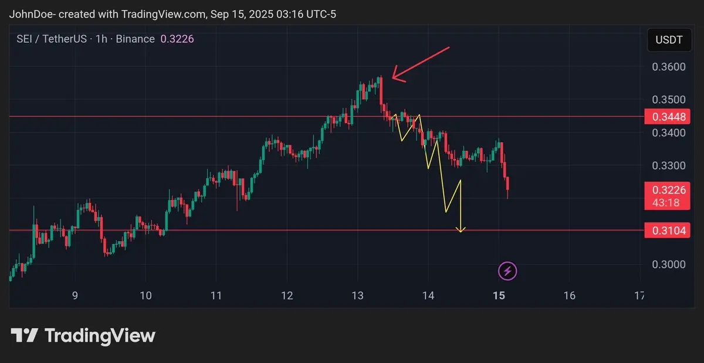This screenshot has width=704, height=363.
Task: Click the purple lightning bolt event icon
Action: pos(507,271)
